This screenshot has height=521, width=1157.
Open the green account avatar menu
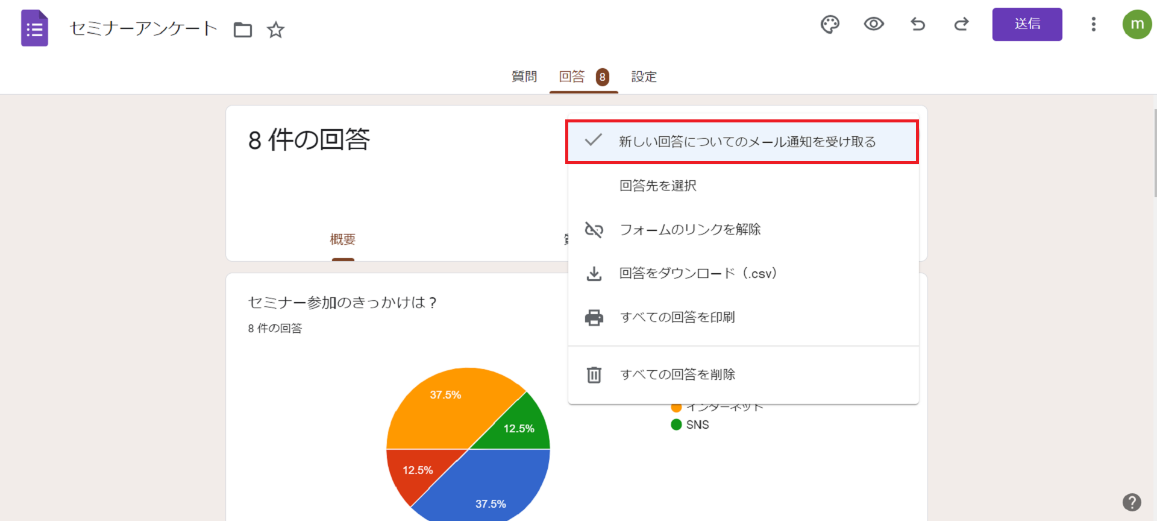click(x=1137, y=24)
